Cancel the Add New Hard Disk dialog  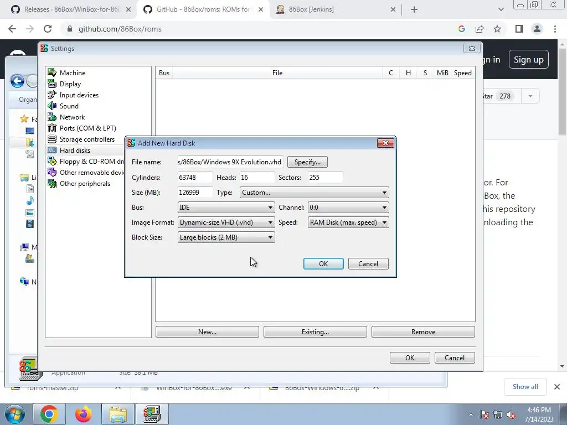pos(368,264)
